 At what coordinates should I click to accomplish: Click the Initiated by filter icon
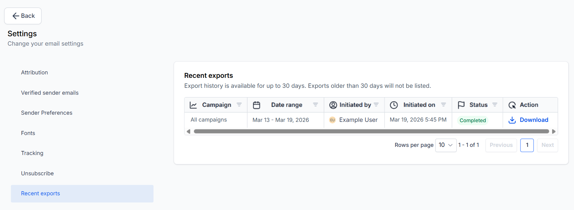[x=376, y=105]
